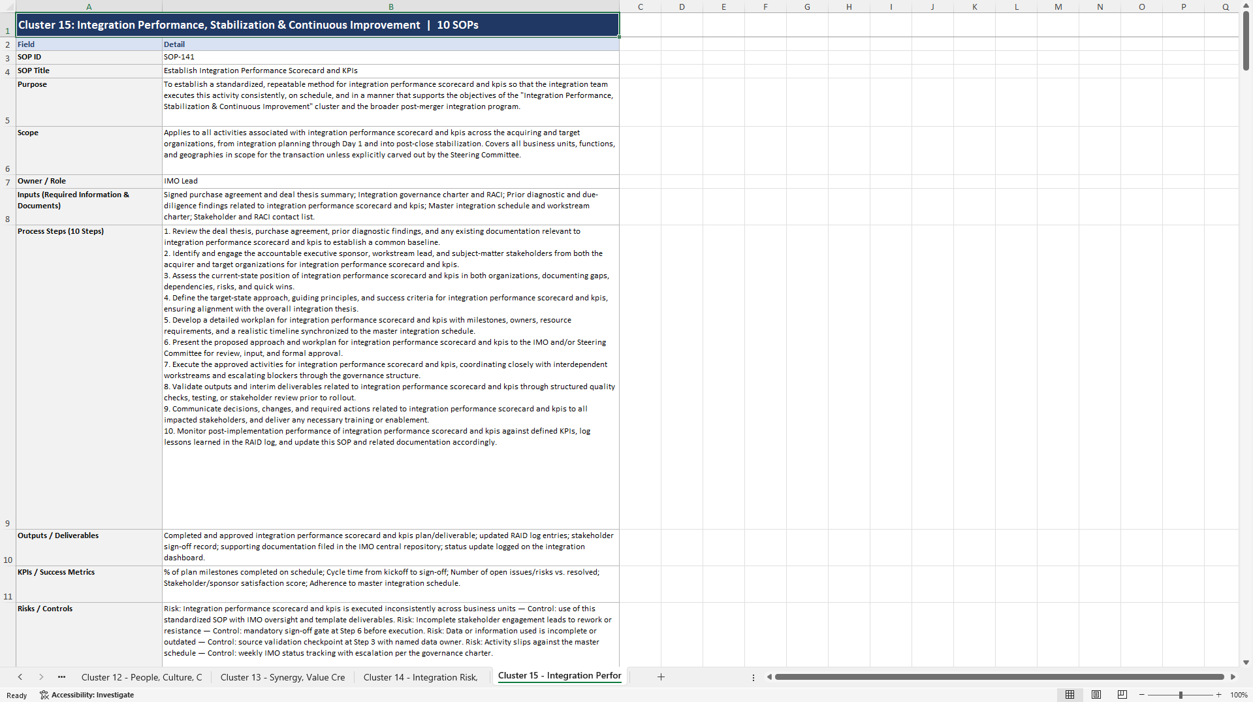Switch to Normal view icon
This screenshot has height=702, width=1253.
click(1070, 695)
